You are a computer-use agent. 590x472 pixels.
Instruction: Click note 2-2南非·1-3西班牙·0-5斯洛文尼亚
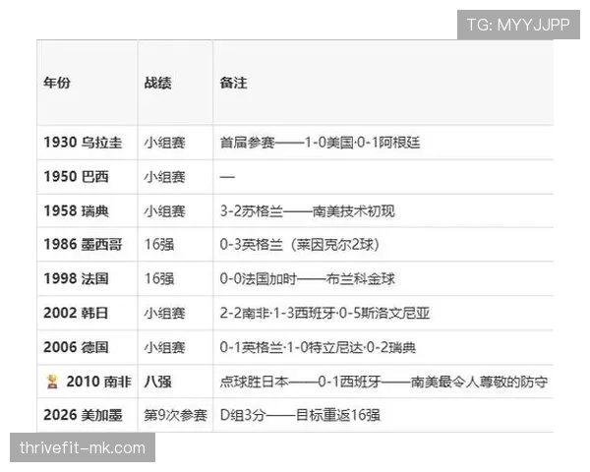tap(324, 313)
